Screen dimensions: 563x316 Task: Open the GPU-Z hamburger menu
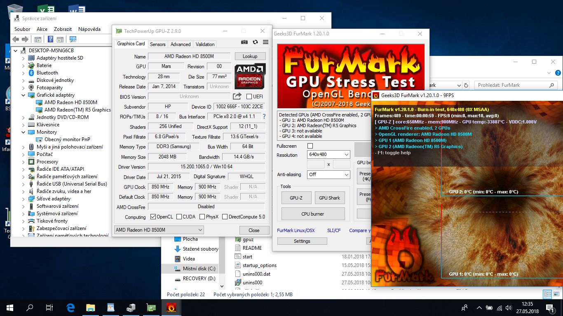[x=265, y=42]
